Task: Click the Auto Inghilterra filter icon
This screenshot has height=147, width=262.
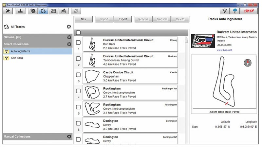Action: point(6,51)
